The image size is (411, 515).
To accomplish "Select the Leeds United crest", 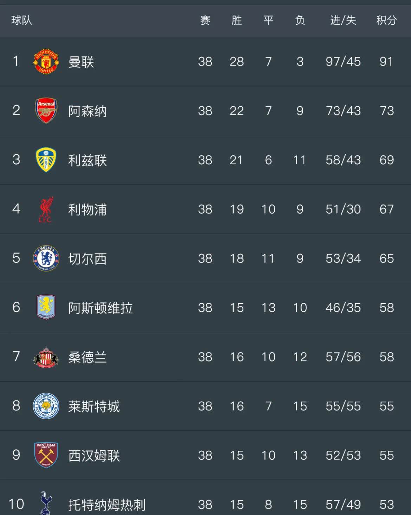I will click(46, 160).
